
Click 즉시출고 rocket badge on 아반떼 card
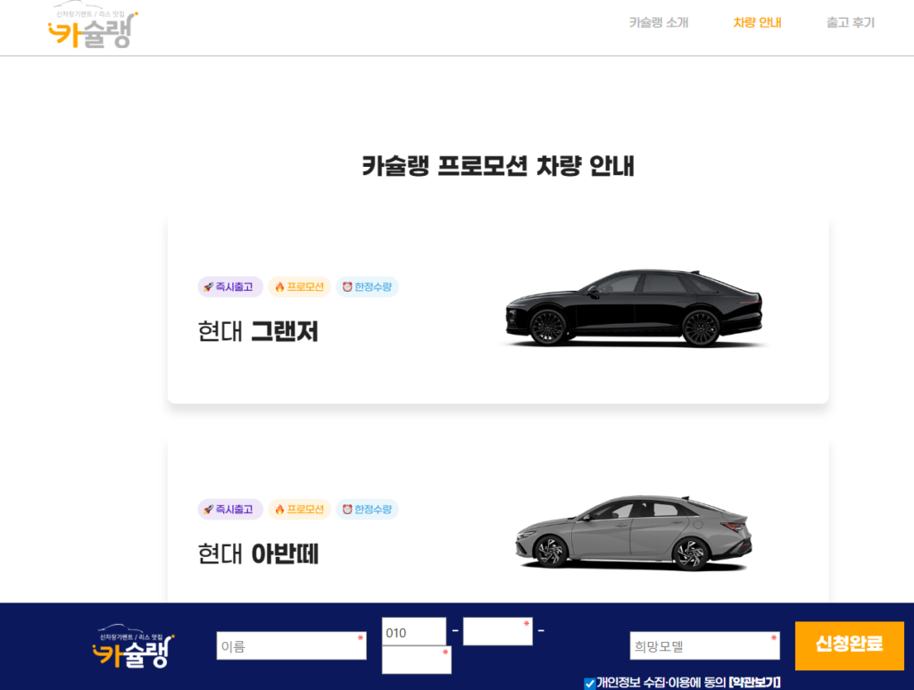pos(229,510)
